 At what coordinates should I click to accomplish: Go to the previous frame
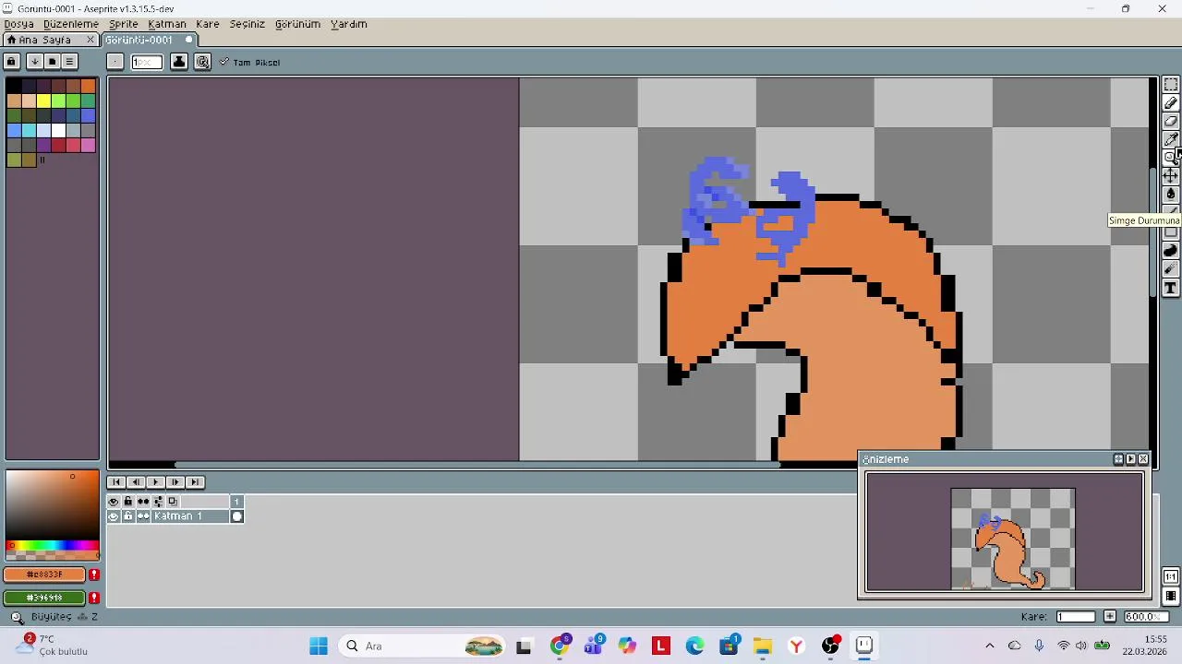pyautogui.click(x=136, y=482)
